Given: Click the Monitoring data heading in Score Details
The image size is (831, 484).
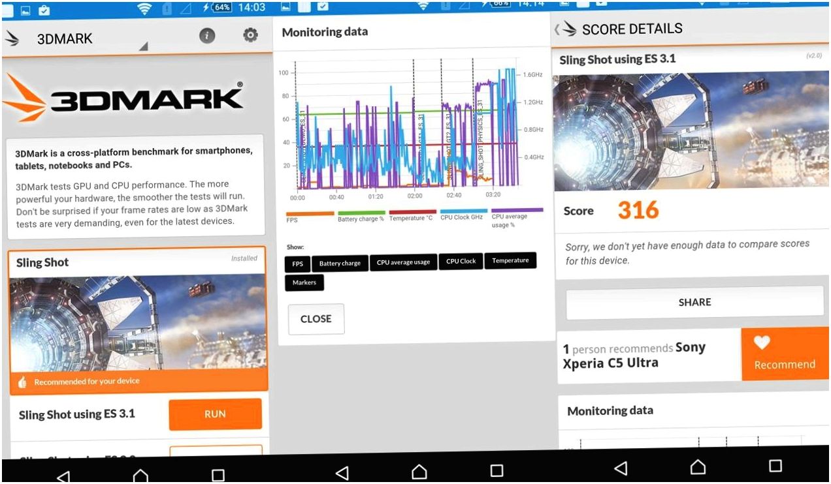Looking at the screenshot, I should pos(610,411).
